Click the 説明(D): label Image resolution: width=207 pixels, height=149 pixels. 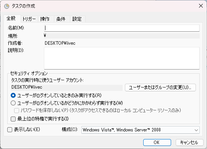click(16, 50)
